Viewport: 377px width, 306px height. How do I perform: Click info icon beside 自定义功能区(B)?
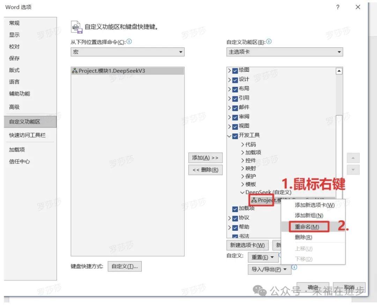pos(269,42)
